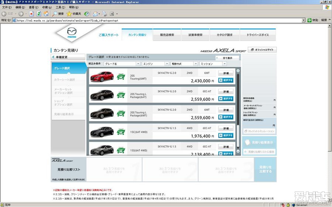Switch to the カンタン見積り tab
Screen dimensions: 332x207
[137, 35]
